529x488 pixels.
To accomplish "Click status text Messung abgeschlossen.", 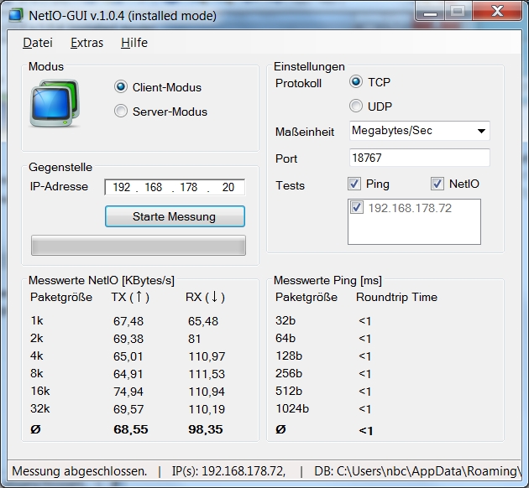I will (80, 471).
